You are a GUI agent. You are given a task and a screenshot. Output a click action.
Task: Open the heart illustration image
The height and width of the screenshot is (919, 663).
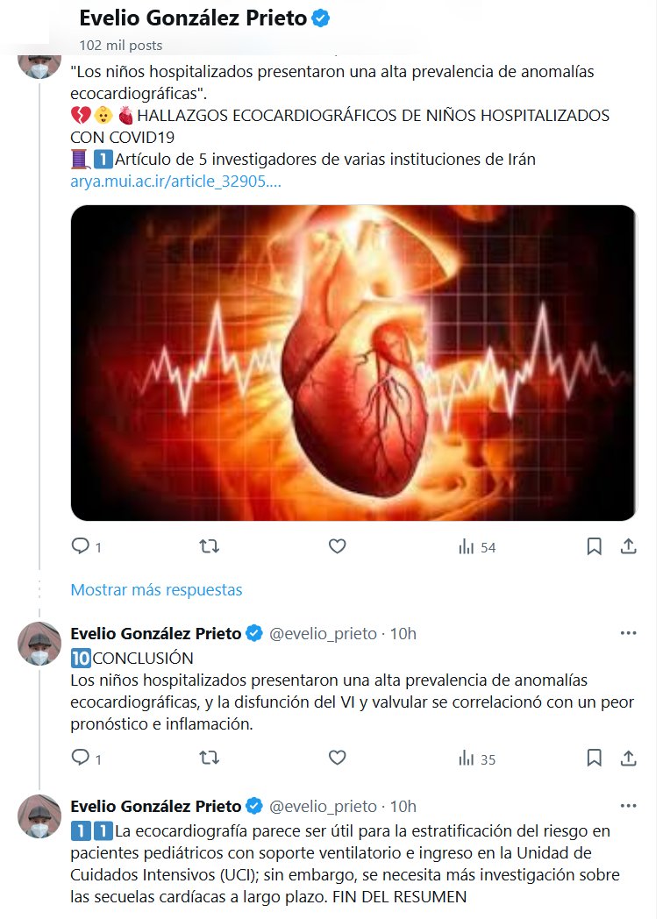[x=353, y=363]
